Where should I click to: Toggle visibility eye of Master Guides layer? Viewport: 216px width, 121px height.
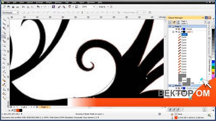click(x=176, y=88)
